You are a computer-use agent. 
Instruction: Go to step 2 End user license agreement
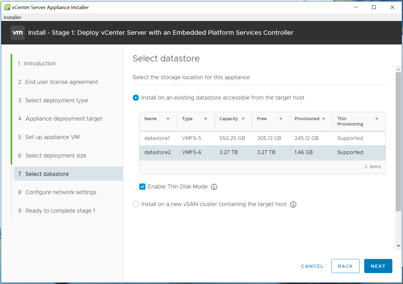tap(58, 82)
